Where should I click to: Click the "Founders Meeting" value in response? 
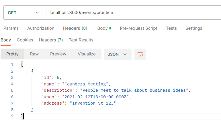[86, 84]
